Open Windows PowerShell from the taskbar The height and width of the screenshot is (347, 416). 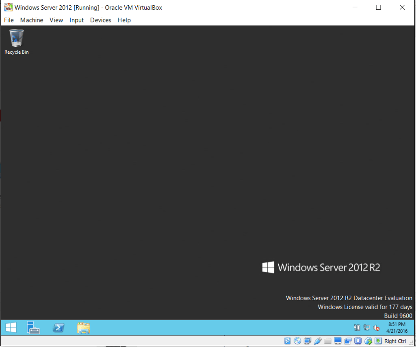(x=59, y=327)
